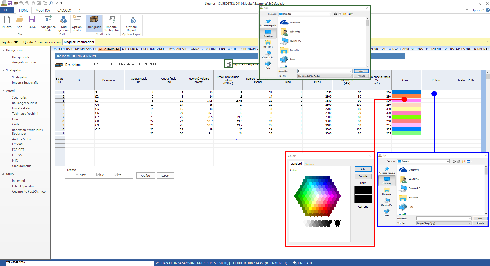Screen dimensions: 490x266
Task: Click the green Colore cell for stratum C7
Action: [x=406, y=117]
